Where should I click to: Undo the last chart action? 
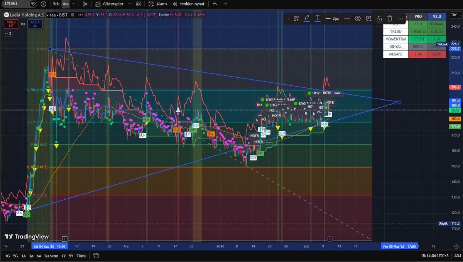[x=215, y=4]
